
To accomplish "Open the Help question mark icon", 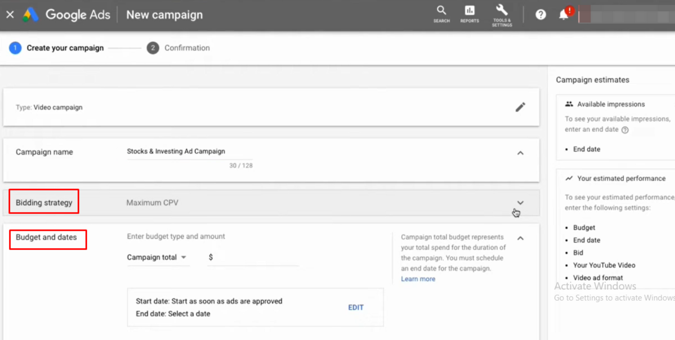I will point(540,14).
